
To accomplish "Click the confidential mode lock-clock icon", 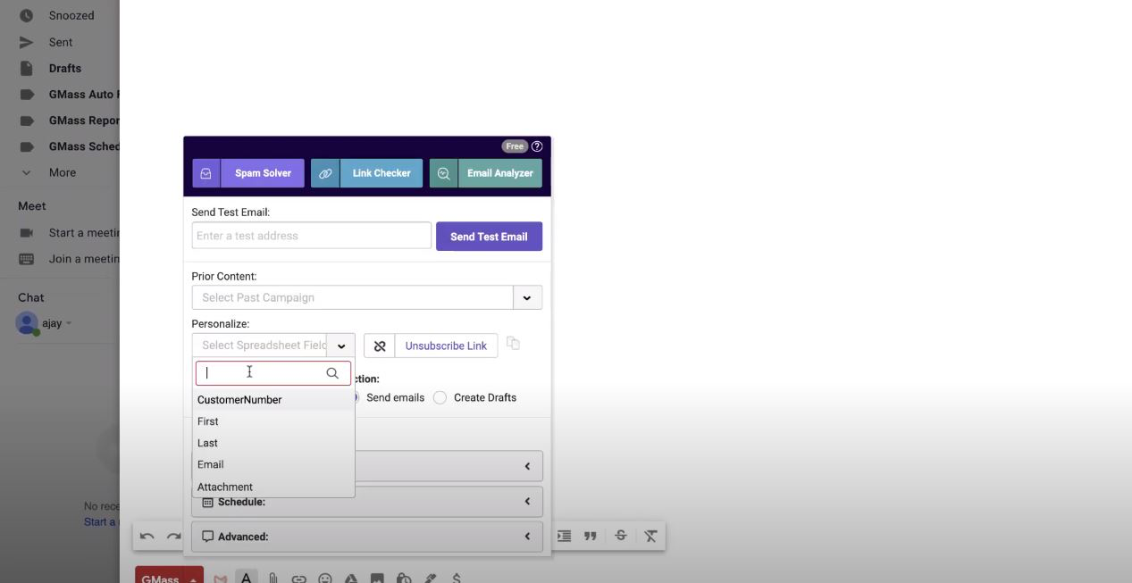I will [x=404, y=579].
